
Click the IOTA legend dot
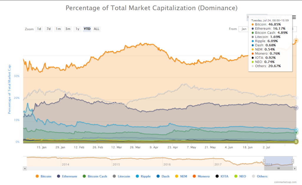(217, 176)
